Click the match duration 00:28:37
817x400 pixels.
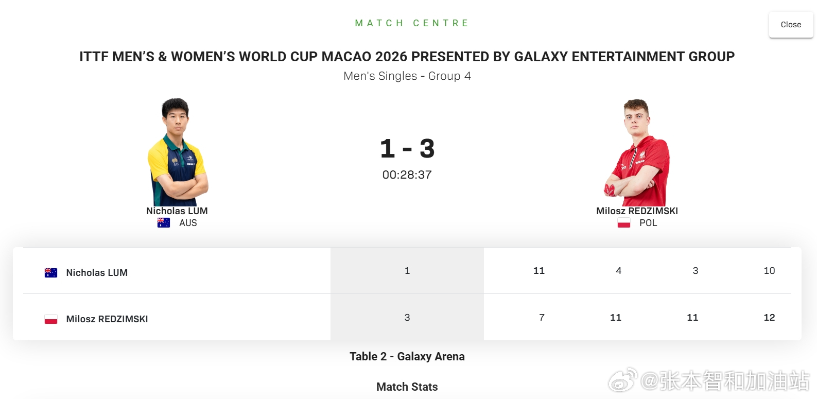pyautogui.click(x=407, y=175)
